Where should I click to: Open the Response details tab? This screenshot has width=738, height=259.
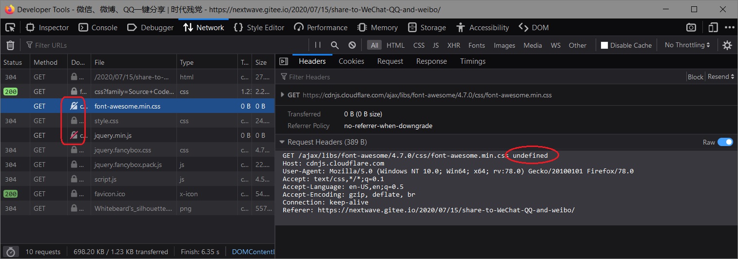click(x=431, y=61)
